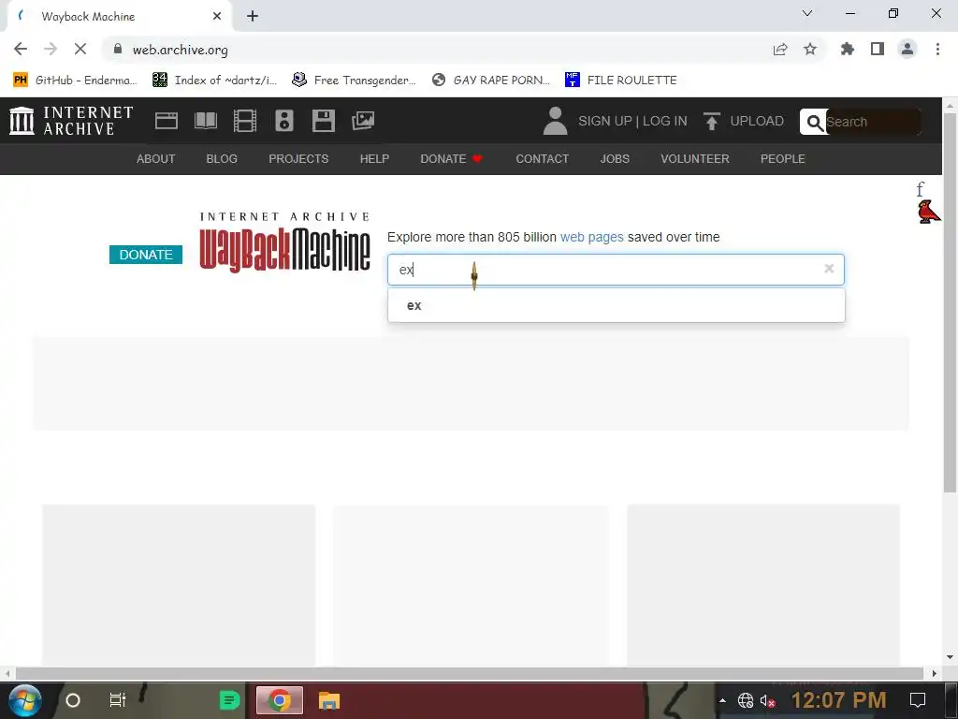Click the Wayback Machine logo

coord(284,242)
